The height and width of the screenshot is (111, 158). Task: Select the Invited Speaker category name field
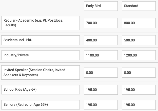point(41,72)
